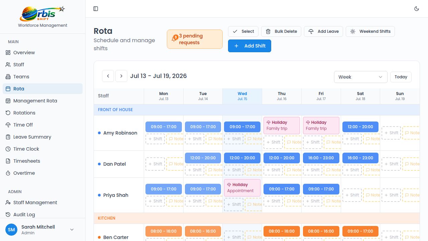
Task: Add shift for Priya Shah on Saturday
Action: 352,195
